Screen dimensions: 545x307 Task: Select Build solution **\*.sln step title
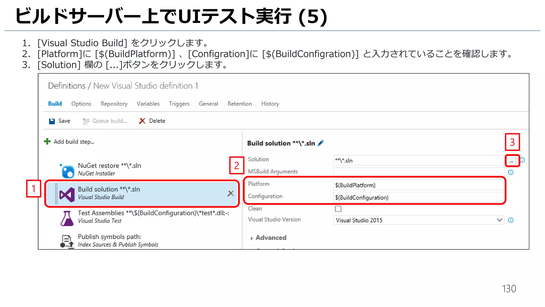pyautogui.click(x=109, y=189)
